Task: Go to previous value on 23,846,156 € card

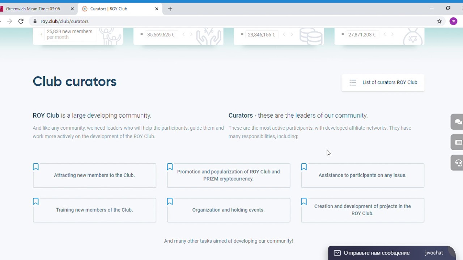Action: click(x=284, y=35)
